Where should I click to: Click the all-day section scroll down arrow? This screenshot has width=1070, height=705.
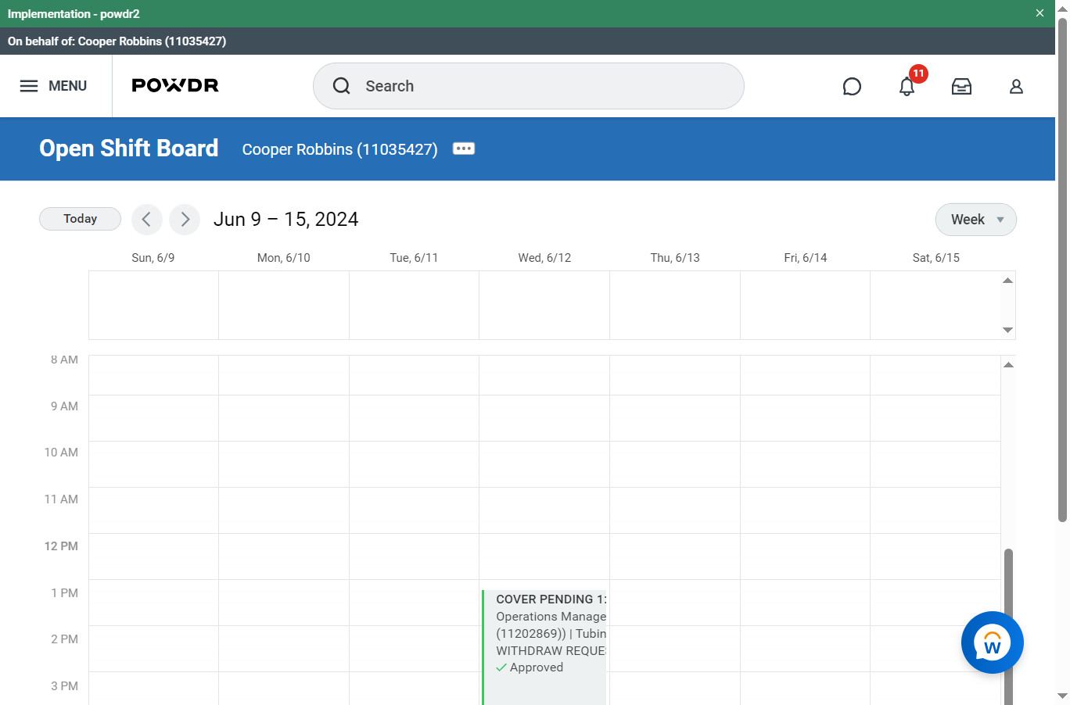coord(1008,330)
